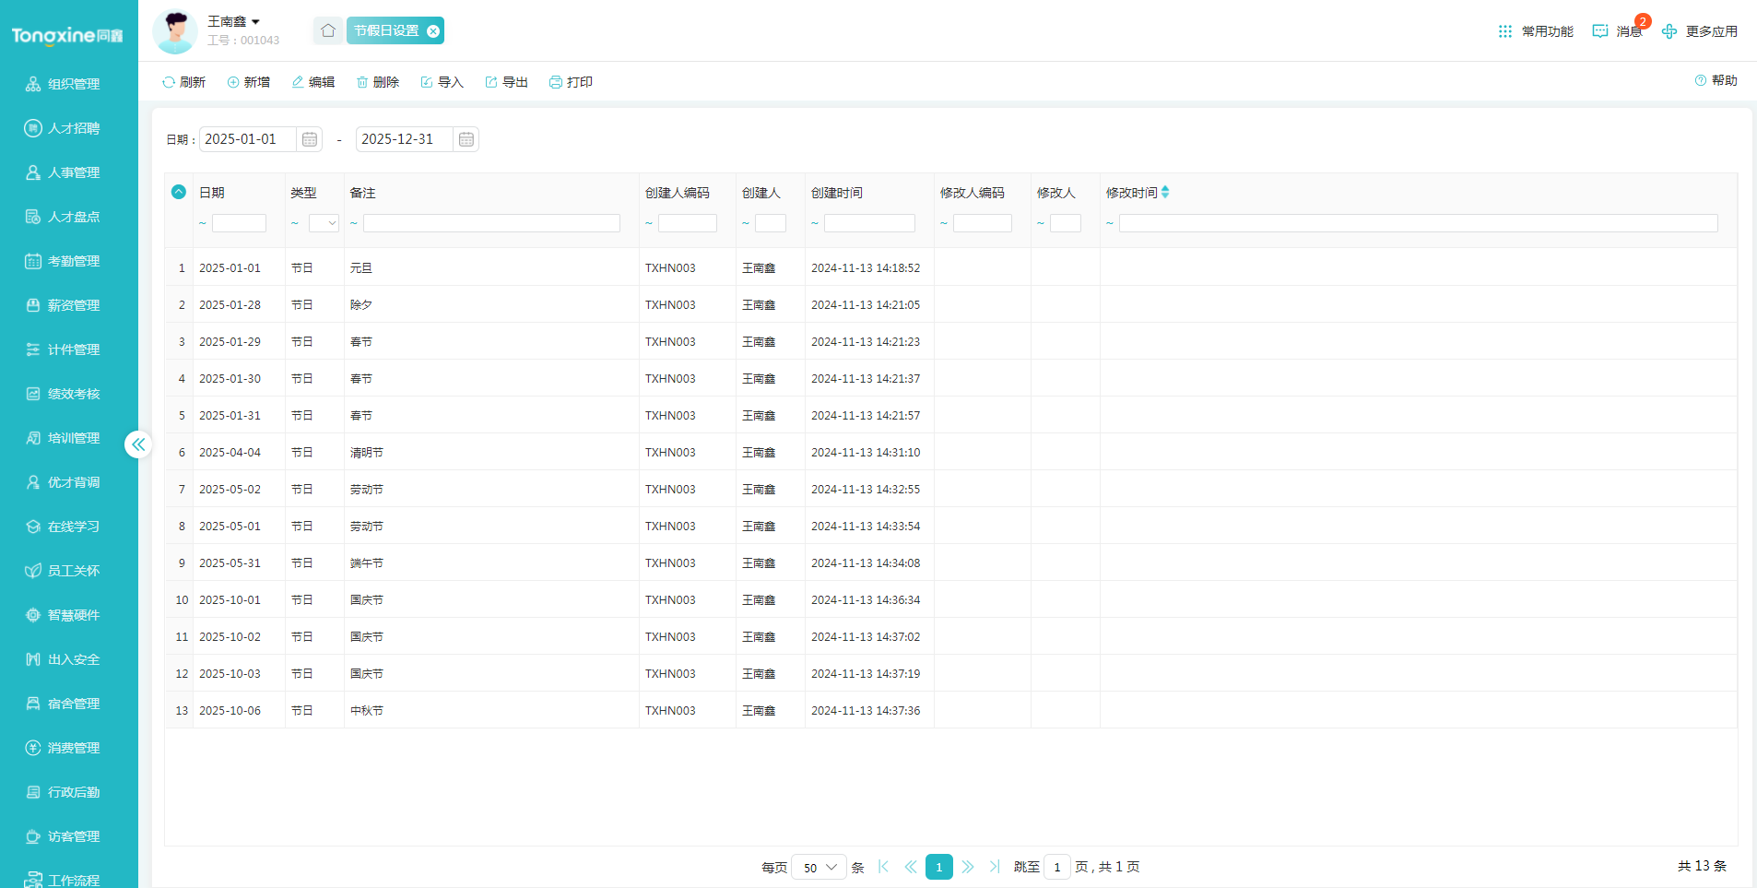Image resolution: width=1757 pixels, height=888 pixels.
Task: Open calendar picker for end date
Action: [466, 139]
